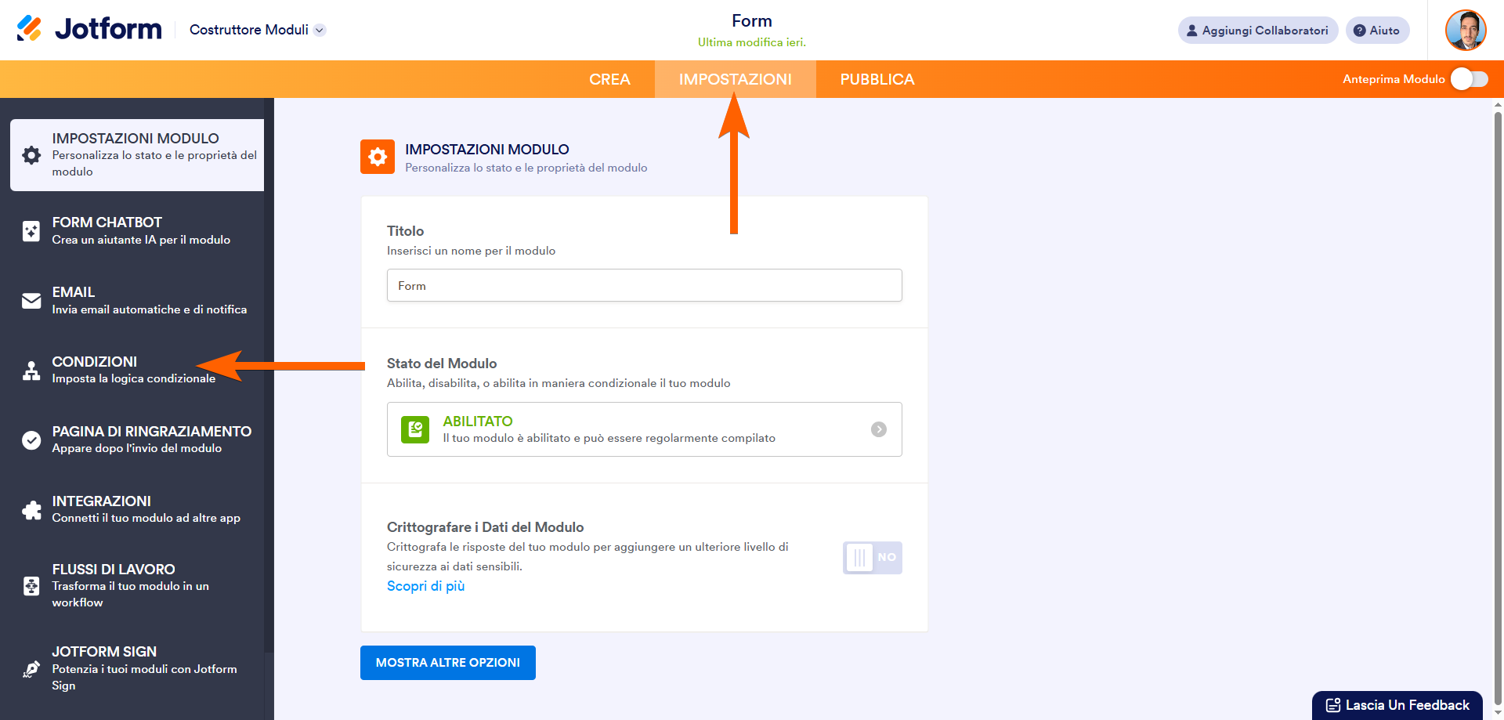Click the Integrazioni puzzle piece icon
This screenshot has height=720, width=1504.
(31, 510)
